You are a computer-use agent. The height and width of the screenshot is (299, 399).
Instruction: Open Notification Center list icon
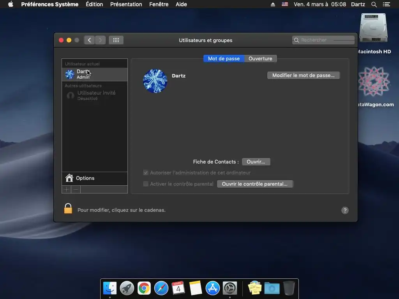387,4
